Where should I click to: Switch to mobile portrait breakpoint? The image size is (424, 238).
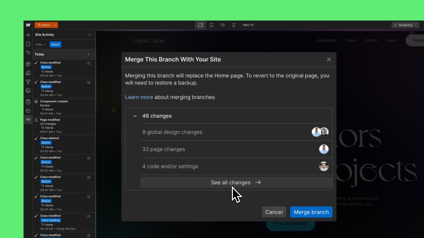click(234, 25)
